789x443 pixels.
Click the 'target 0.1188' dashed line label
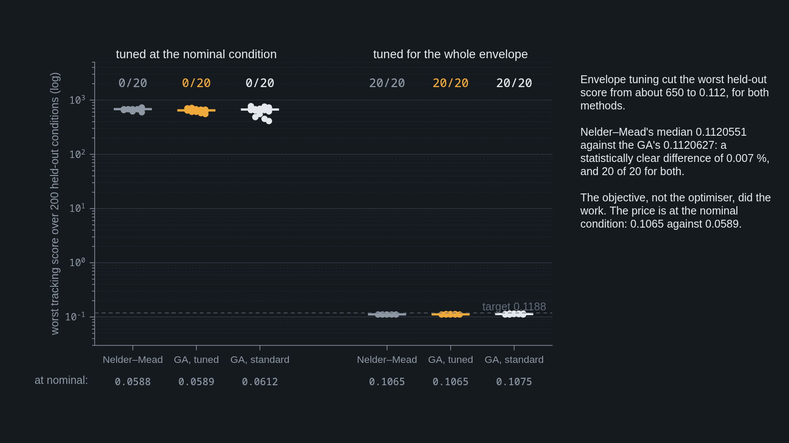[x=514, y=306]
